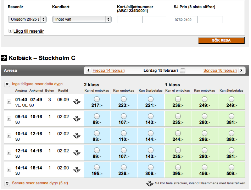Select 1 klass 509:- refundable fare at 14:14
251x190 pixels.
tap(232, 167)
